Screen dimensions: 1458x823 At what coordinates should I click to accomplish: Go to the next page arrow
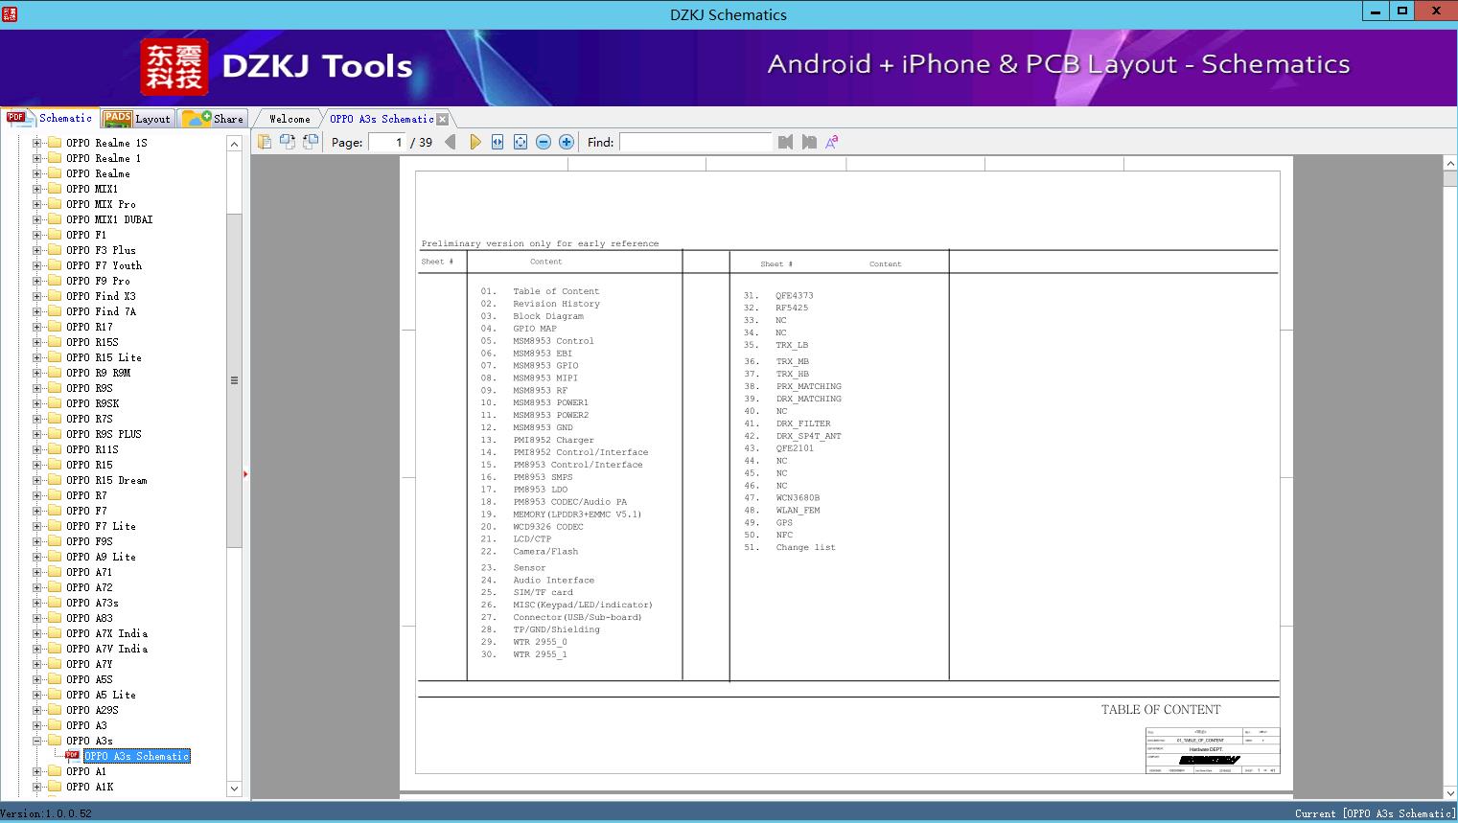[x=474, y=142]
